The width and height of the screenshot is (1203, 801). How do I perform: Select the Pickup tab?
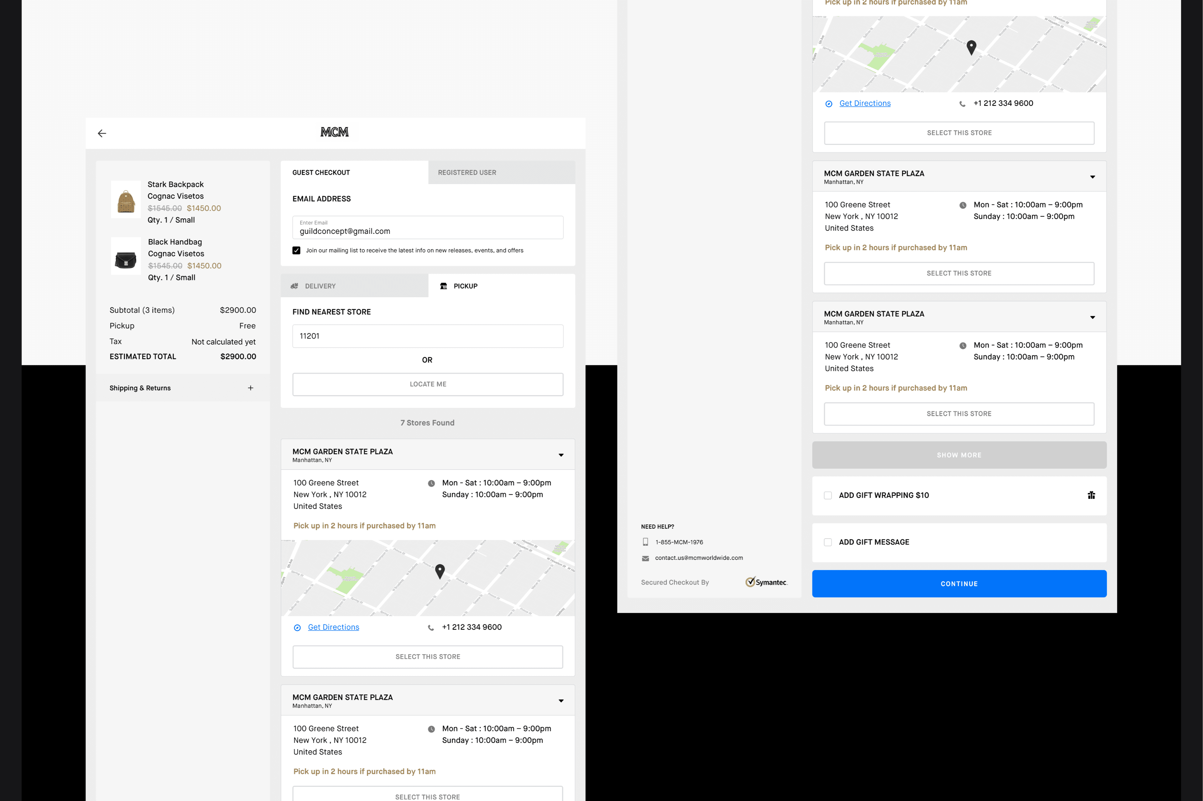[x=502, y=286]
